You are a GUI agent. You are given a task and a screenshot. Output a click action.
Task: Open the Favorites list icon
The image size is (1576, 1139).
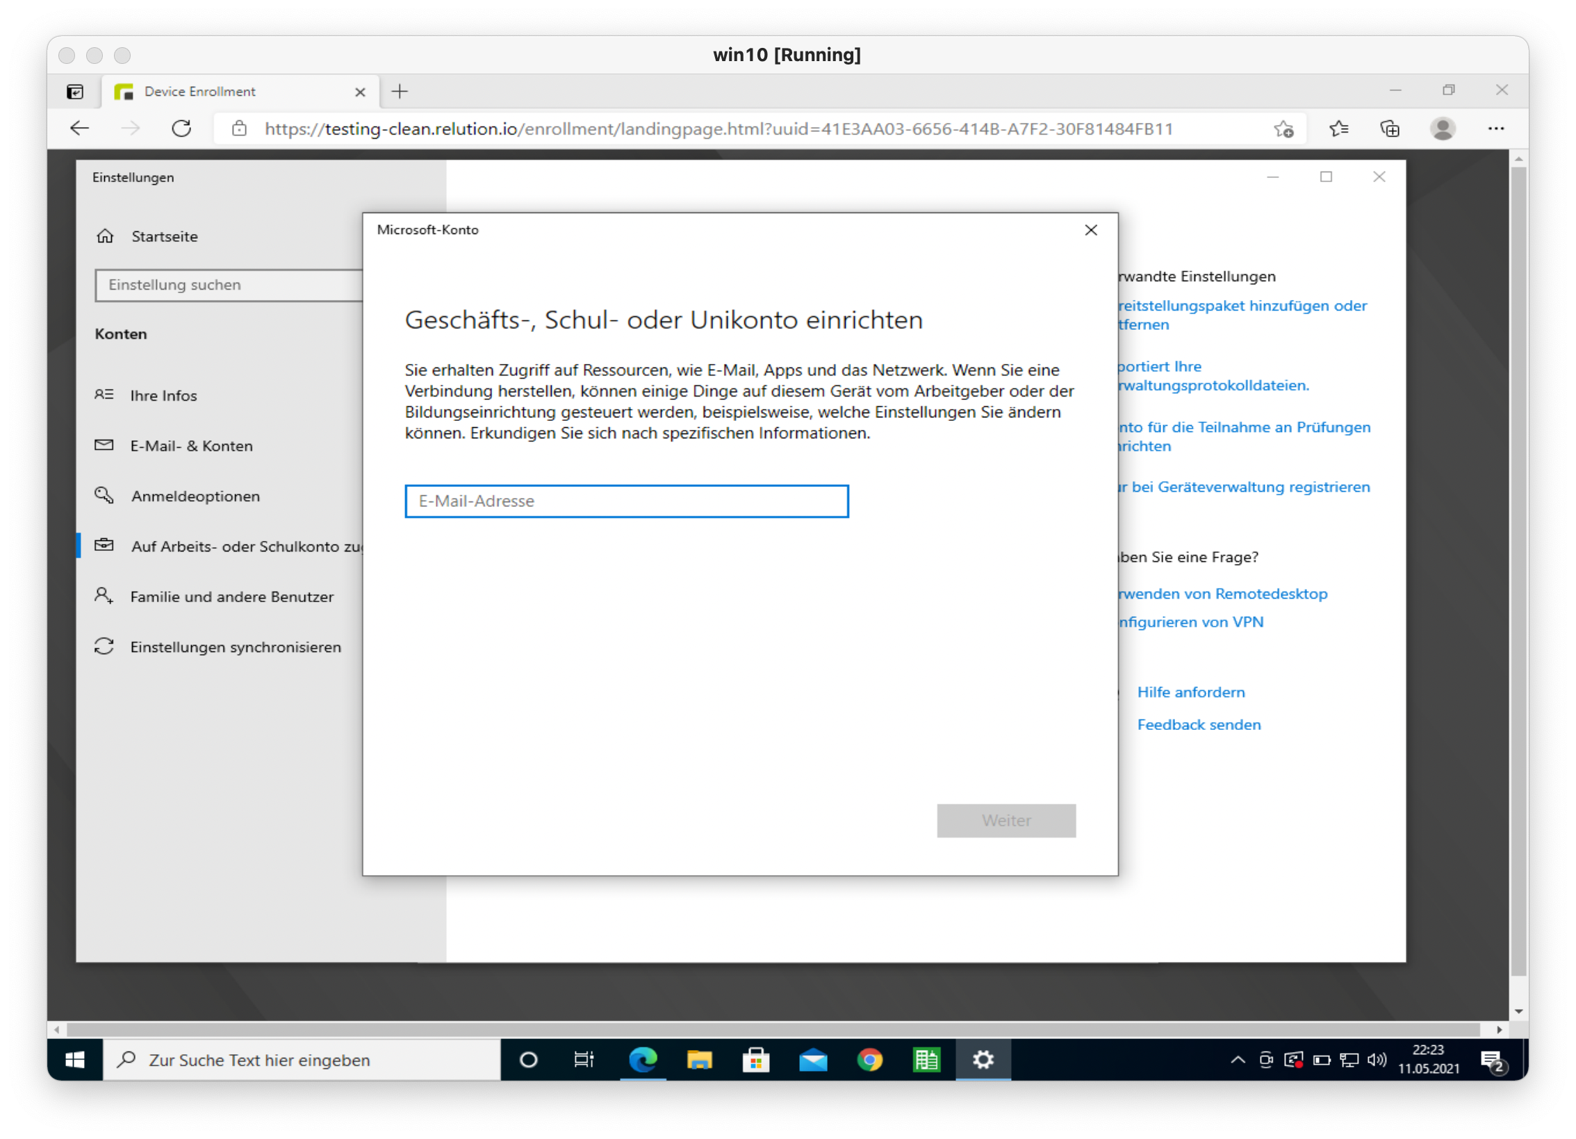1339,128
